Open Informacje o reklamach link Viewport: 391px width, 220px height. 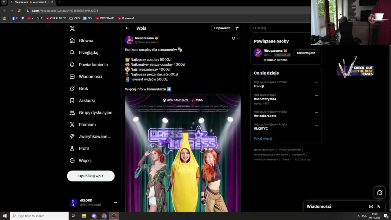[266, 159]
